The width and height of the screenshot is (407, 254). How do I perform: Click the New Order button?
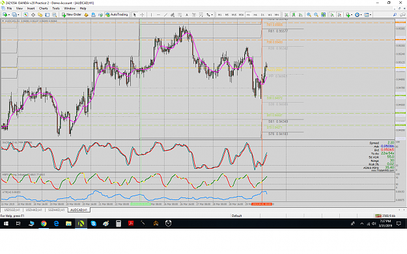coord(72,15)
